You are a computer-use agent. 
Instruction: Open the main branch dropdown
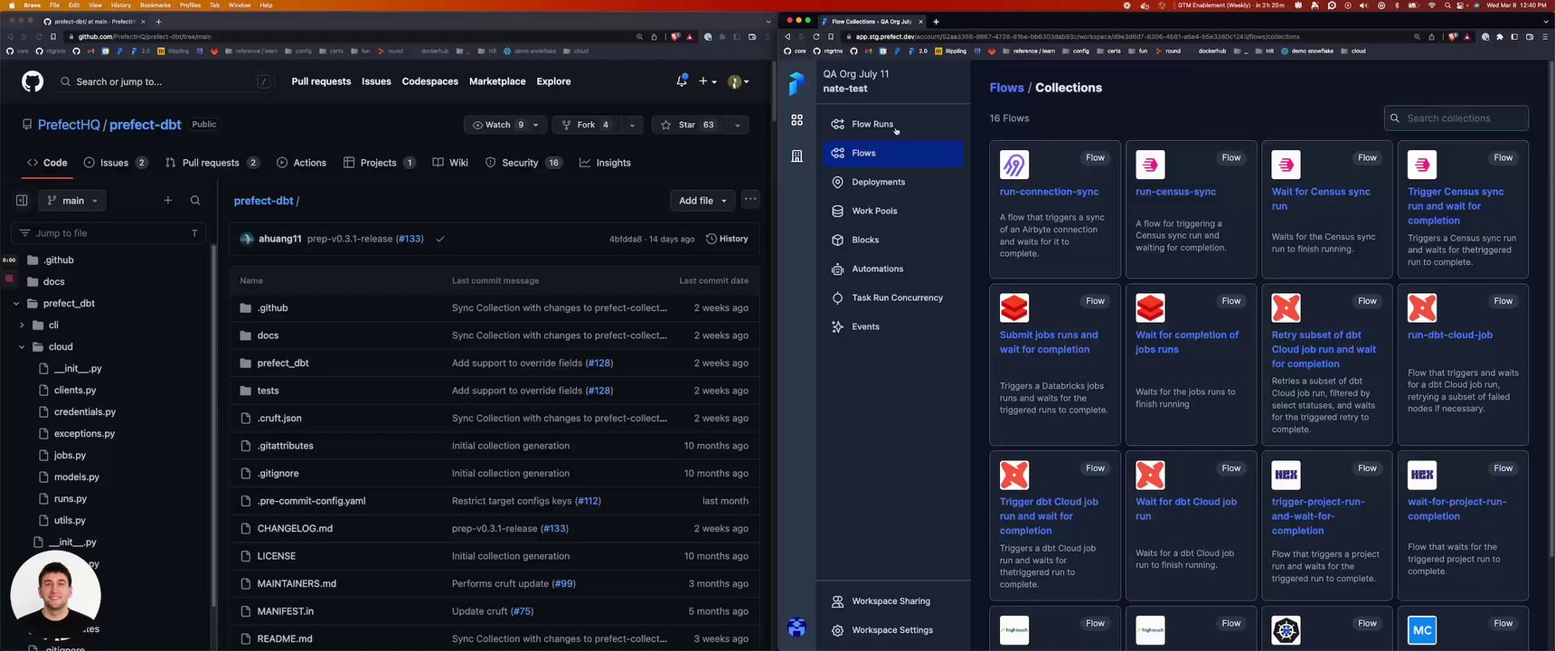pyautogui.click(x=72, y=201)
